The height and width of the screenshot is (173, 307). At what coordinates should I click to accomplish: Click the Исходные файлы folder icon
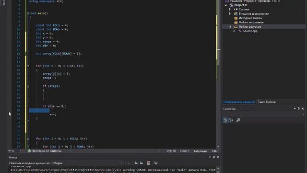click(236, 18)
